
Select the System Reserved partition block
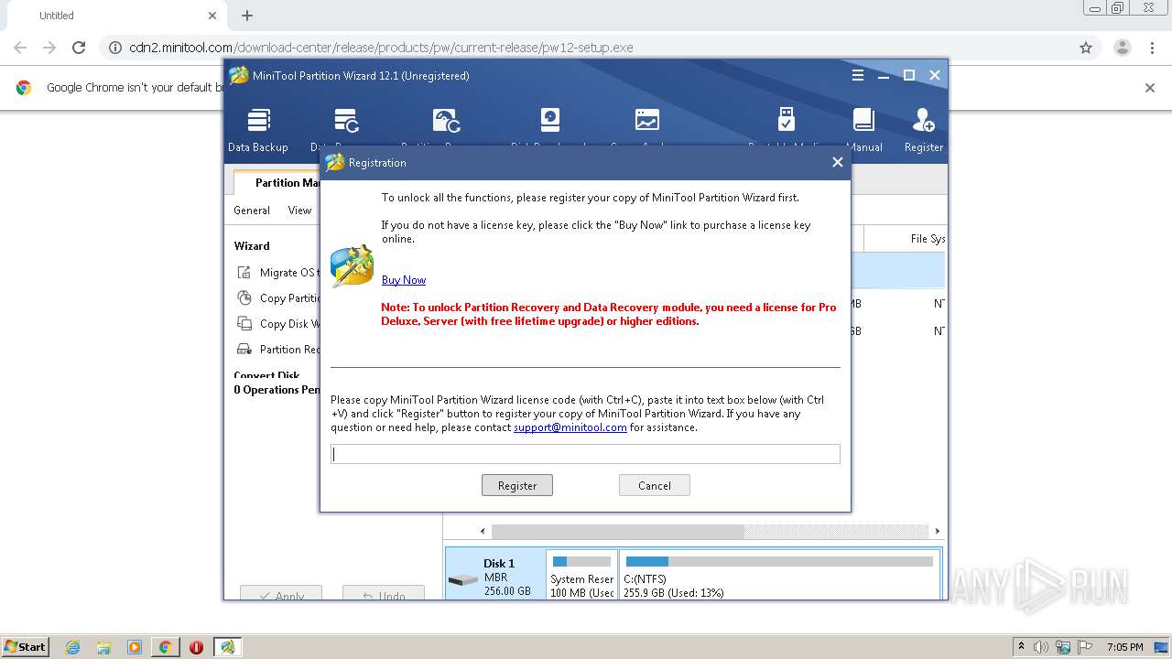point(581,575)
